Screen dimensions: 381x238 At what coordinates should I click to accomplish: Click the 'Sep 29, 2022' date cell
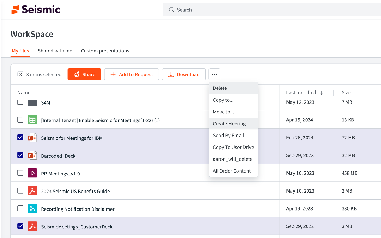click(300, 226)
